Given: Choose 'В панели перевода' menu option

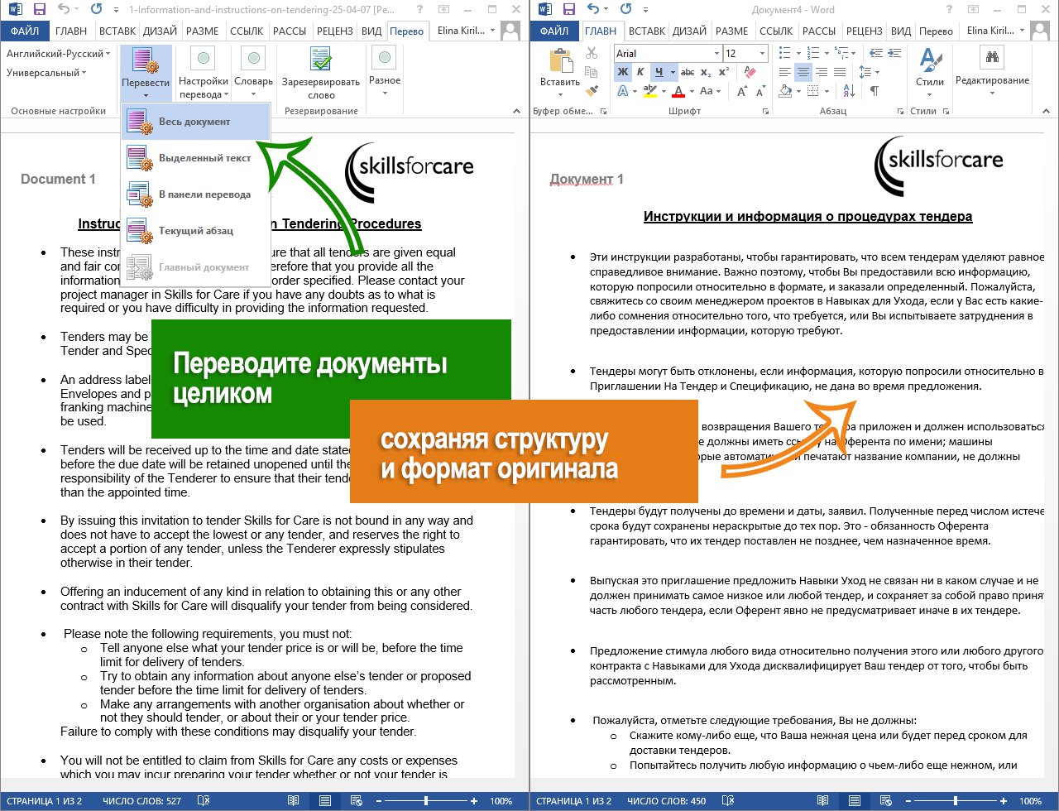Looking at the screenshot, I should [195, 194].
